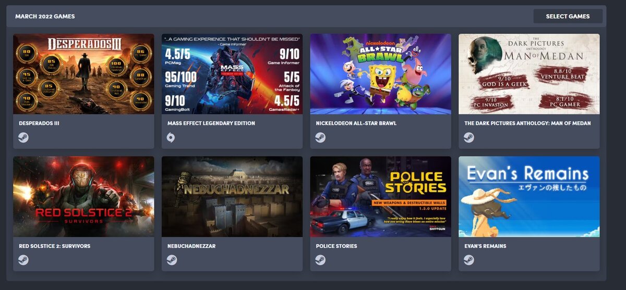This screenshot has width=626, height=290.
Task: Open the Evan's Remains cover art
Action: [x=529, y=197]
